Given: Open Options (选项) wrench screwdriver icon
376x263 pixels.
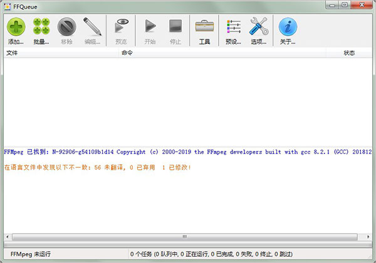Looking at the screenshot, I should coord(259,26).
